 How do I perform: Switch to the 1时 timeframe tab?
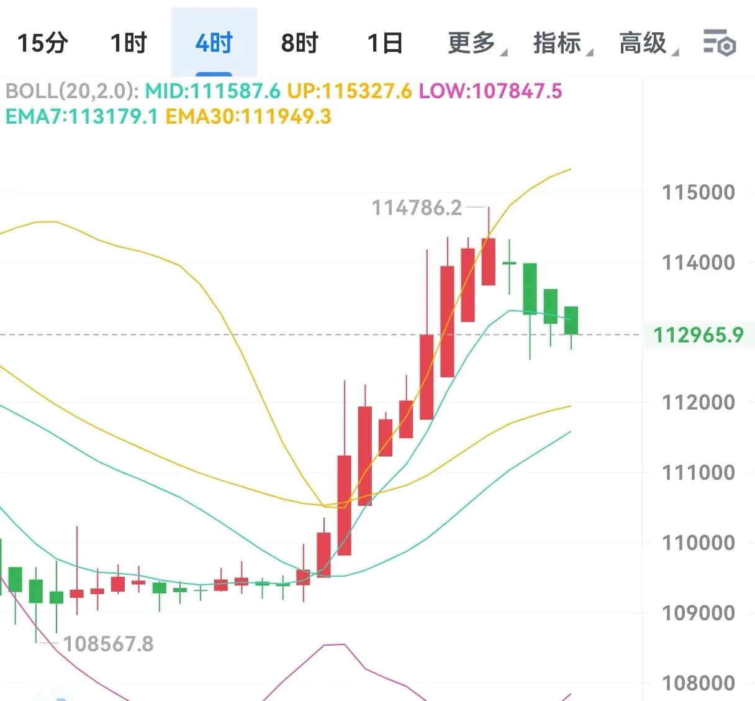[129, 43]
